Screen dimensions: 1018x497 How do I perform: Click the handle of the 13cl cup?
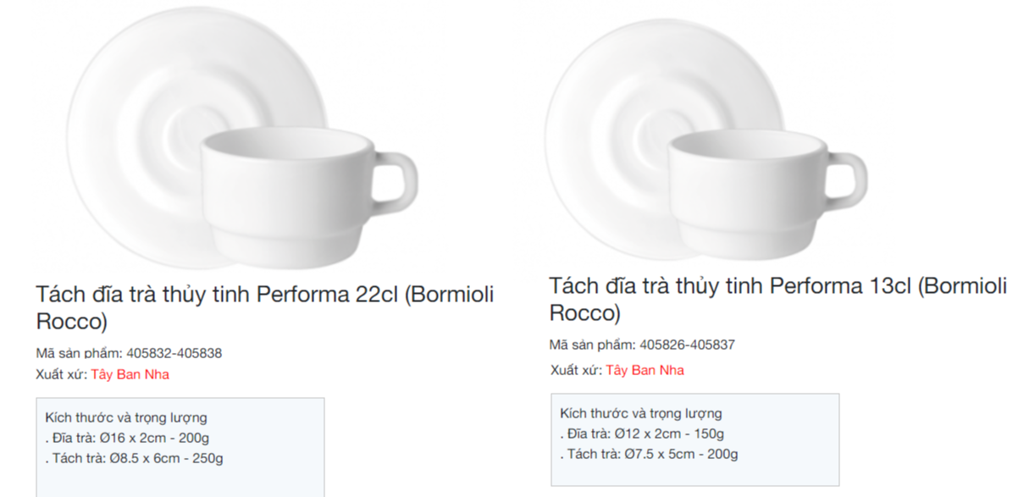847,181
